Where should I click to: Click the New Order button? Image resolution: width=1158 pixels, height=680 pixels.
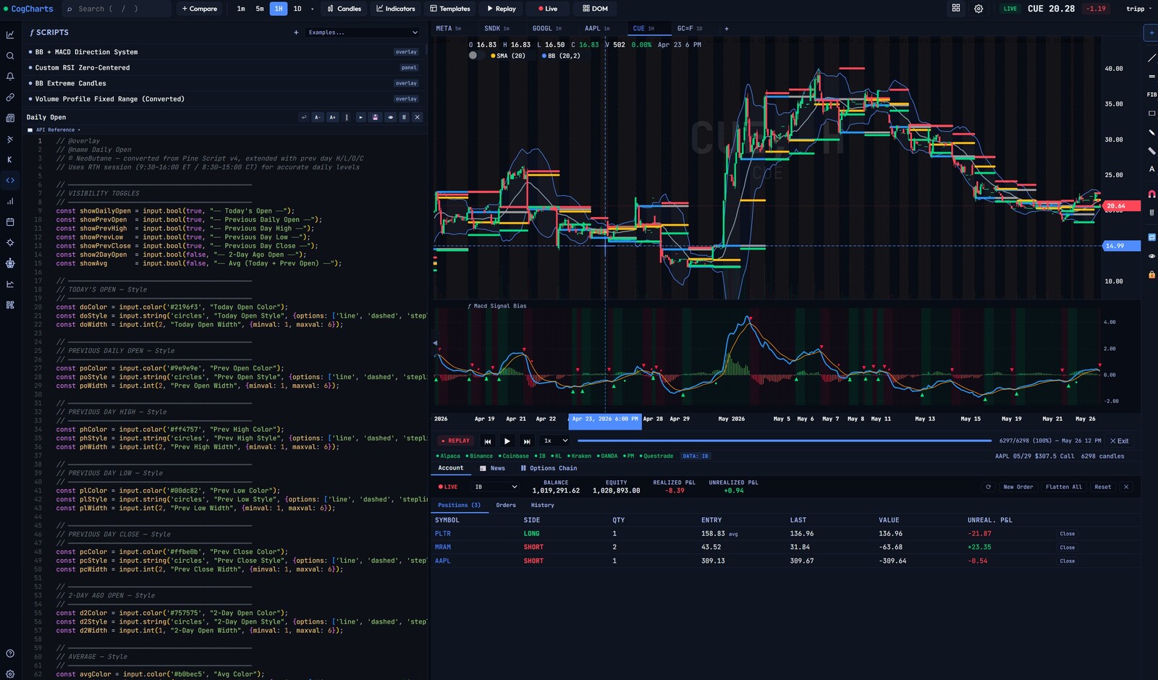tap(1018, 487)
